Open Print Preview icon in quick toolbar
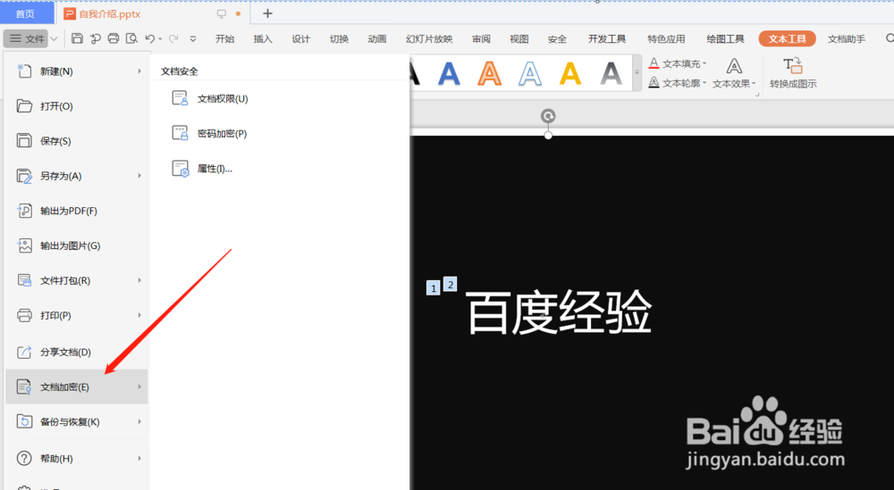The height and width of the screenshot is (490, 894). pyautogui.click(x=131, y=38)
